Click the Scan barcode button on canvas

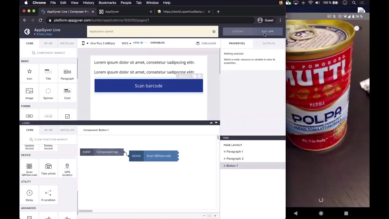tap(149, 86)
